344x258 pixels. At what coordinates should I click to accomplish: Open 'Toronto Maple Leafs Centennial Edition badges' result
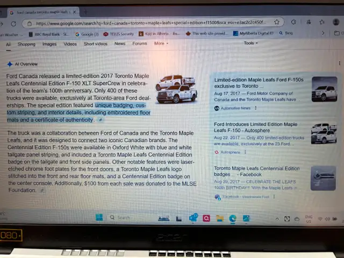257,171
